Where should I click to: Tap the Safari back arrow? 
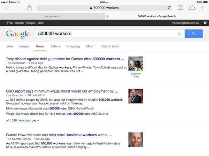tap(8, 8)
